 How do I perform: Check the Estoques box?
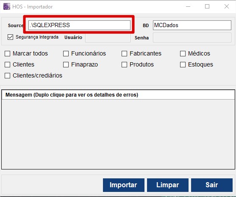click(x=183, y=64)
